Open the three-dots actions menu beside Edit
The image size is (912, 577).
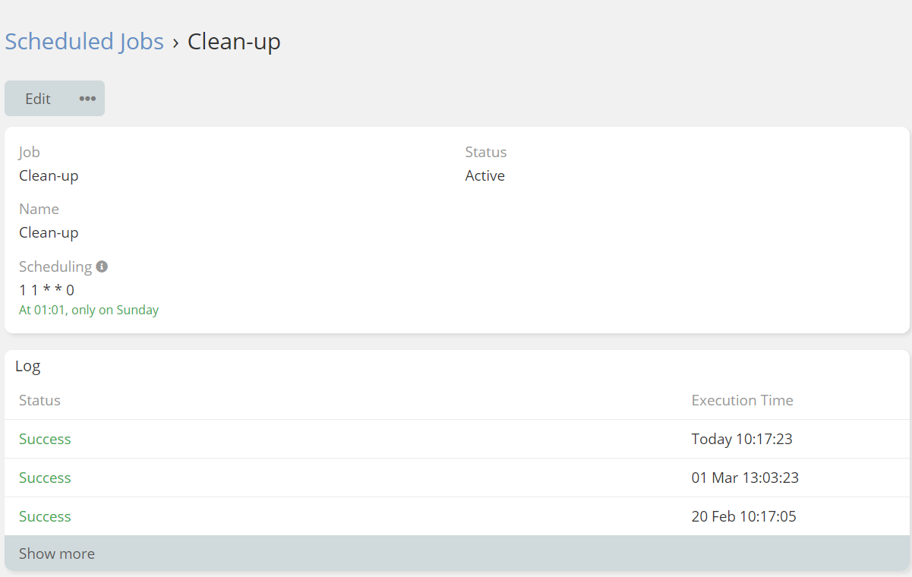pos(88,99)
